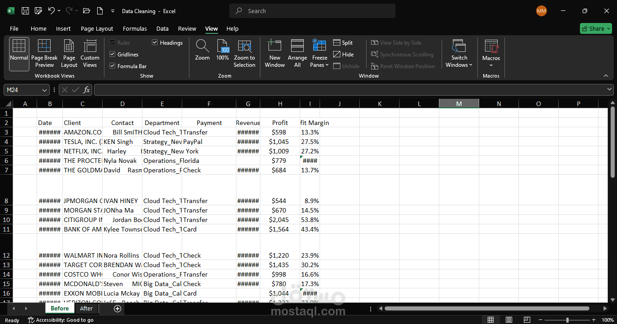Open Customize Quick Access Toolbar dropdown
The height and width of the screenshot is (324, 617).
[113, 11]
